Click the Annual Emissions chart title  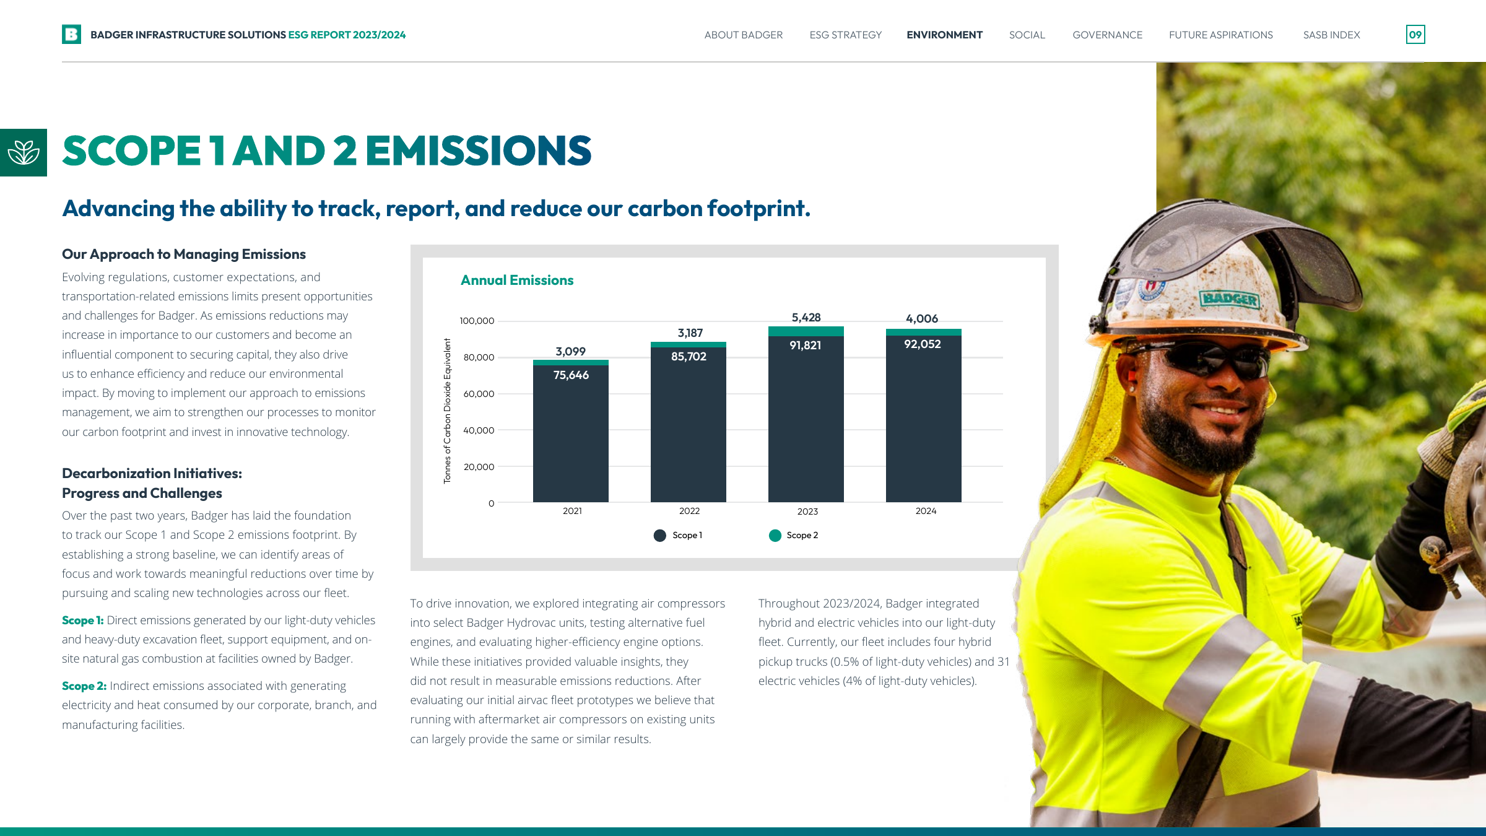[x=517, y=280]
